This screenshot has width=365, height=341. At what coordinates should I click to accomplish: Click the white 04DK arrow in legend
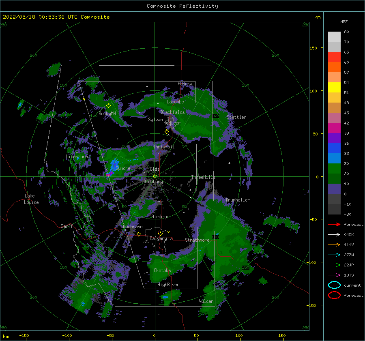click(x=334, y=235)
